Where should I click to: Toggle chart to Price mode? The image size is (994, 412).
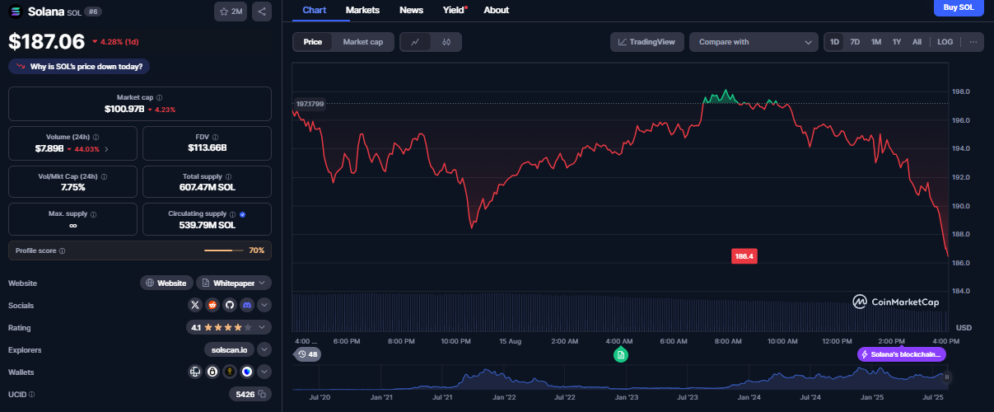pyautogui.click(x=313, y=42)
